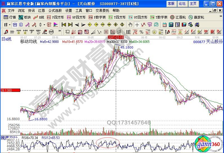Jump to first bar with skip-back arrow
The image size is (224, 153).
(x=64, y=25)
